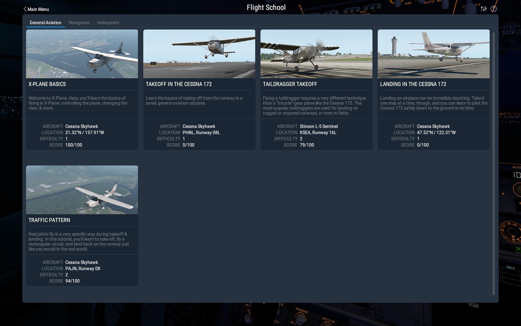Viewport: 521px width, 326px height.
Task: Click the TAILDRAGGER TAKEOFF heading
Action: coord(290,84)
